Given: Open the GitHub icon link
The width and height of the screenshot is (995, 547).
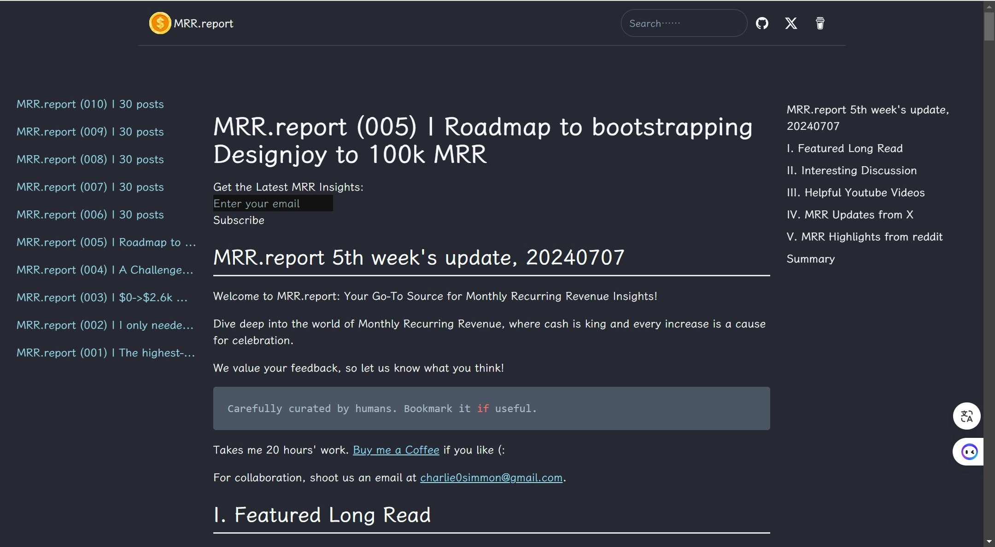Looking at the screenshot, I should click(x=762, y=23).
